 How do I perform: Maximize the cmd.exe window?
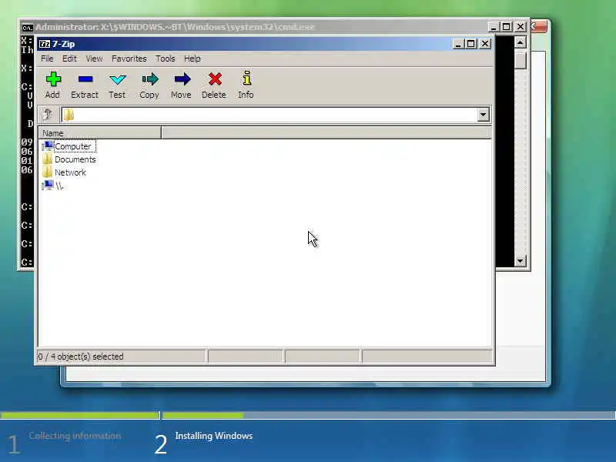click(x=507, y=27)
